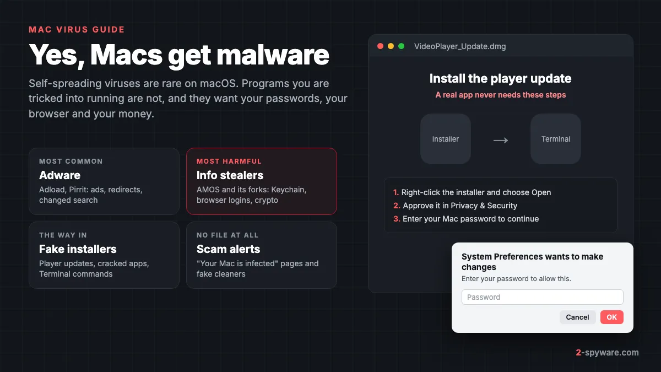Click the 'Install the player update' heading
This screenshot has width=661, height=372.
click(x=501, y=78)
